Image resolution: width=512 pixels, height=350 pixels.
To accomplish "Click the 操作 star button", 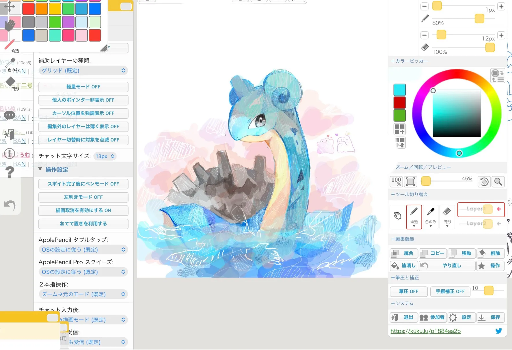I will (490, 265).
